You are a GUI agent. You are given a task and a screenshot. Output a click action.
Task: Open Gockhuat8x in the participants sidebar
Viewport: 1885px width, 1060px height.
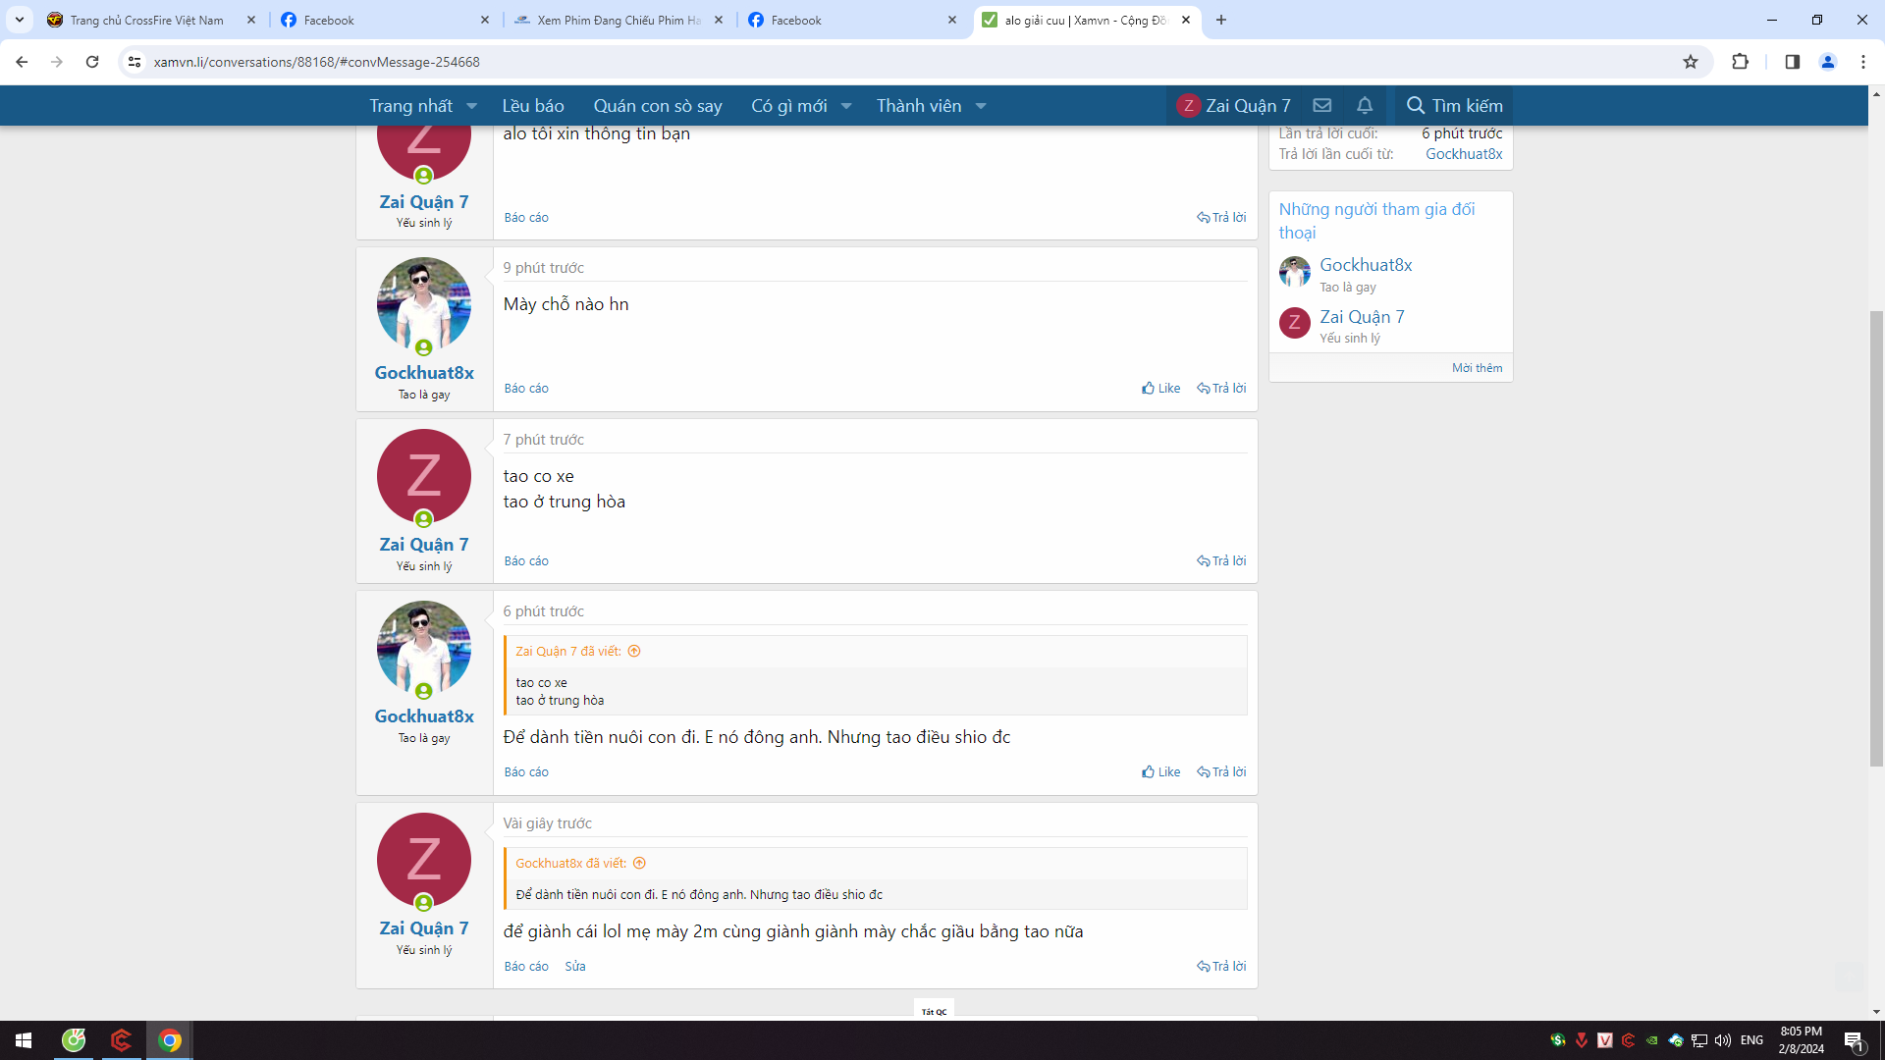pos(1366,265)
